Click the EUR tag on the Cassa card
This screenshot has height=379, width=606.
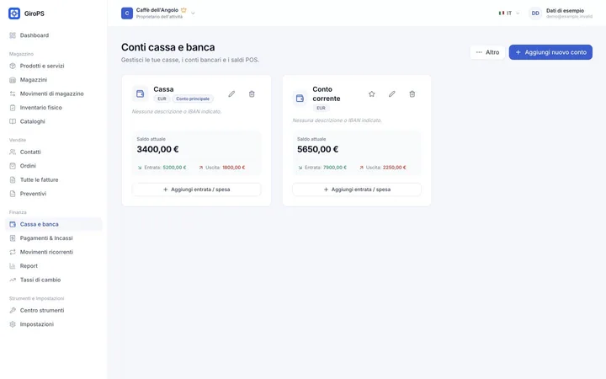coord(162,99)
